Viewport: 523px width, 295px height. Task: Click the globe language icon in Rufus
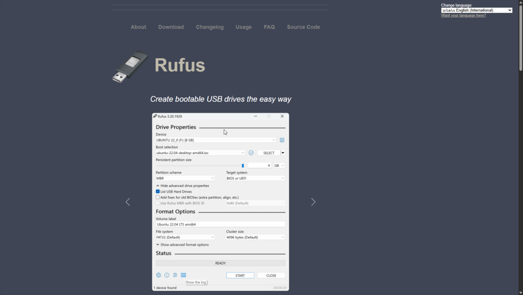158,275
